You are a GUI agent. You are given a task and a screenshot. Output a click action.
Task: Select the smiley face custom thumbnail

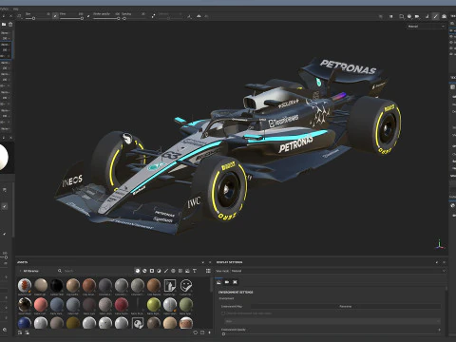click(x=186, y=285)
